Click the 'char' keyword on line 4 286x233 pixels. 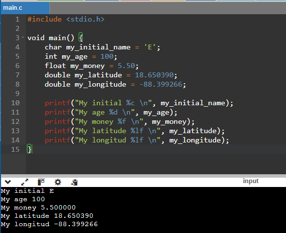53,47
